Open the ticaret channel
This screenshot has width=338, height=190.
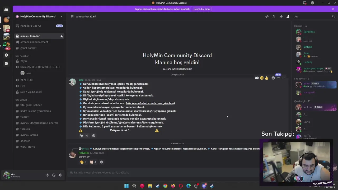39,117
